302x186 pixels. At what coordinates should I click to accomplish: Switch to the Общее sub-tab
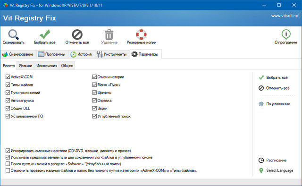[x=67, y=66]
